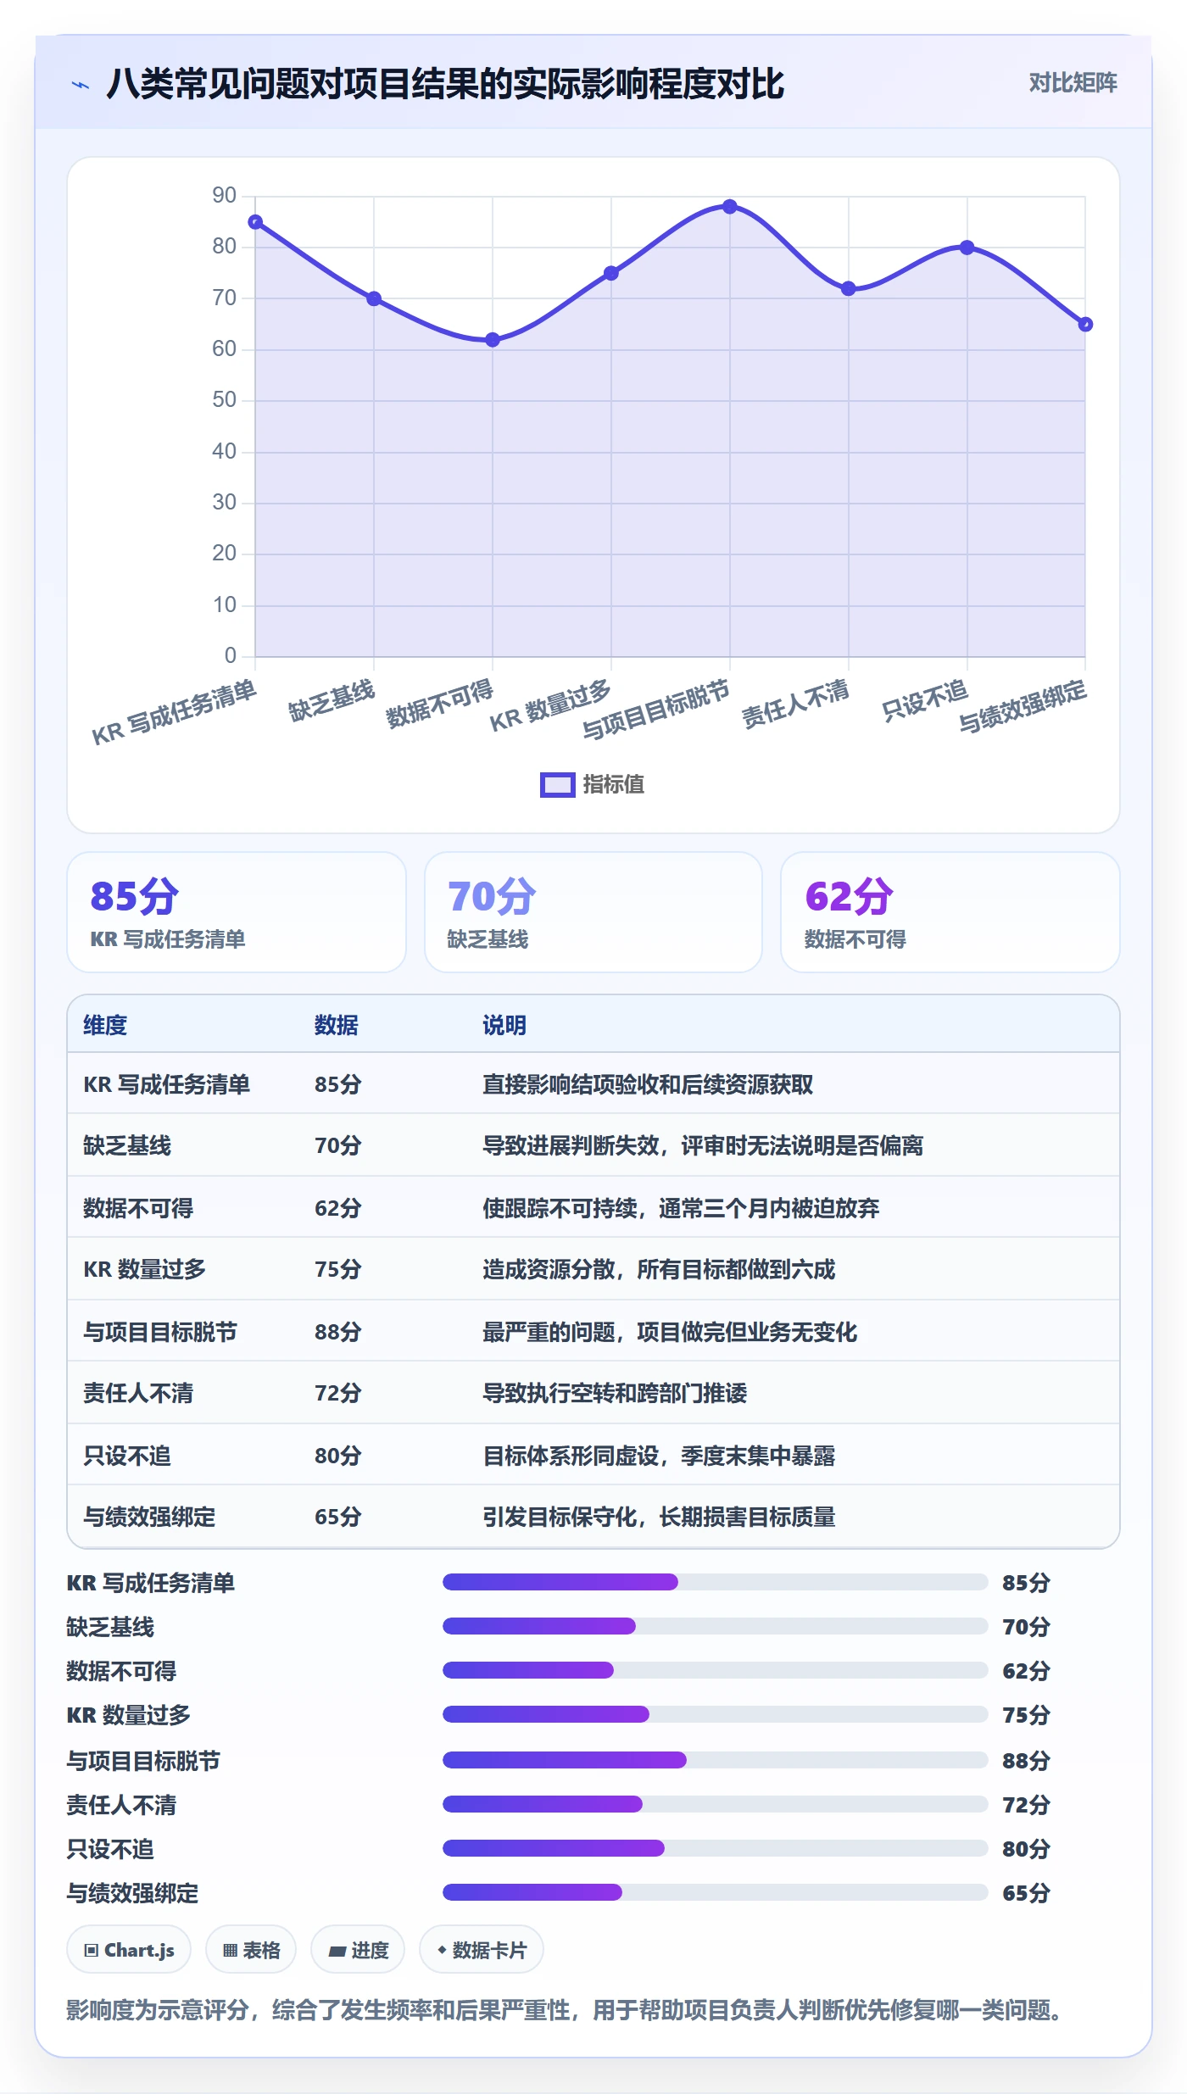Screen dimensions: 1187x2094
Task: Click the 责任人不清 label in progress list
Action: 121,1805
